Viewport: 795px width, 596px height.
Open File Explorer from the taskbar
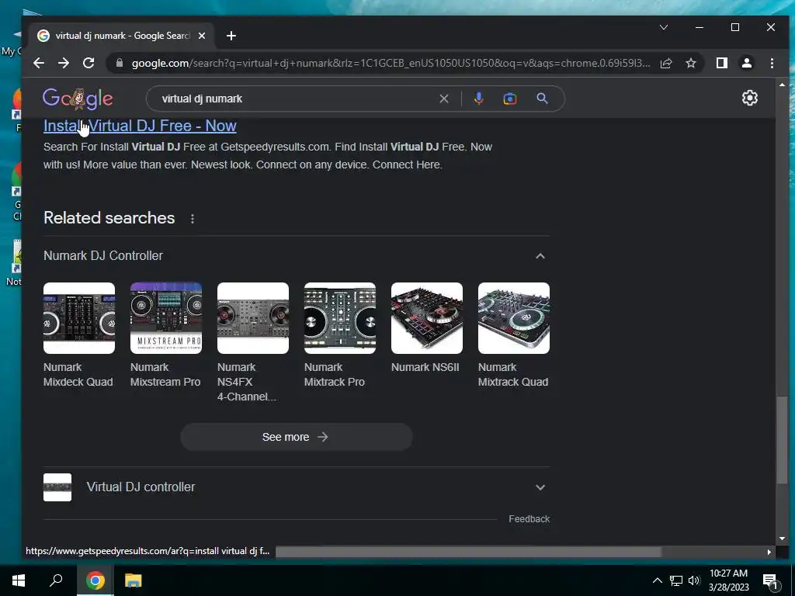(x=134, y=580)
